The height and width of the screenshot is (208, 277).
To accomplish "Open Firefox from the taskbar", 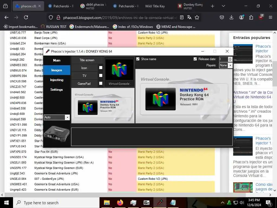I will [x=120, y=203].
